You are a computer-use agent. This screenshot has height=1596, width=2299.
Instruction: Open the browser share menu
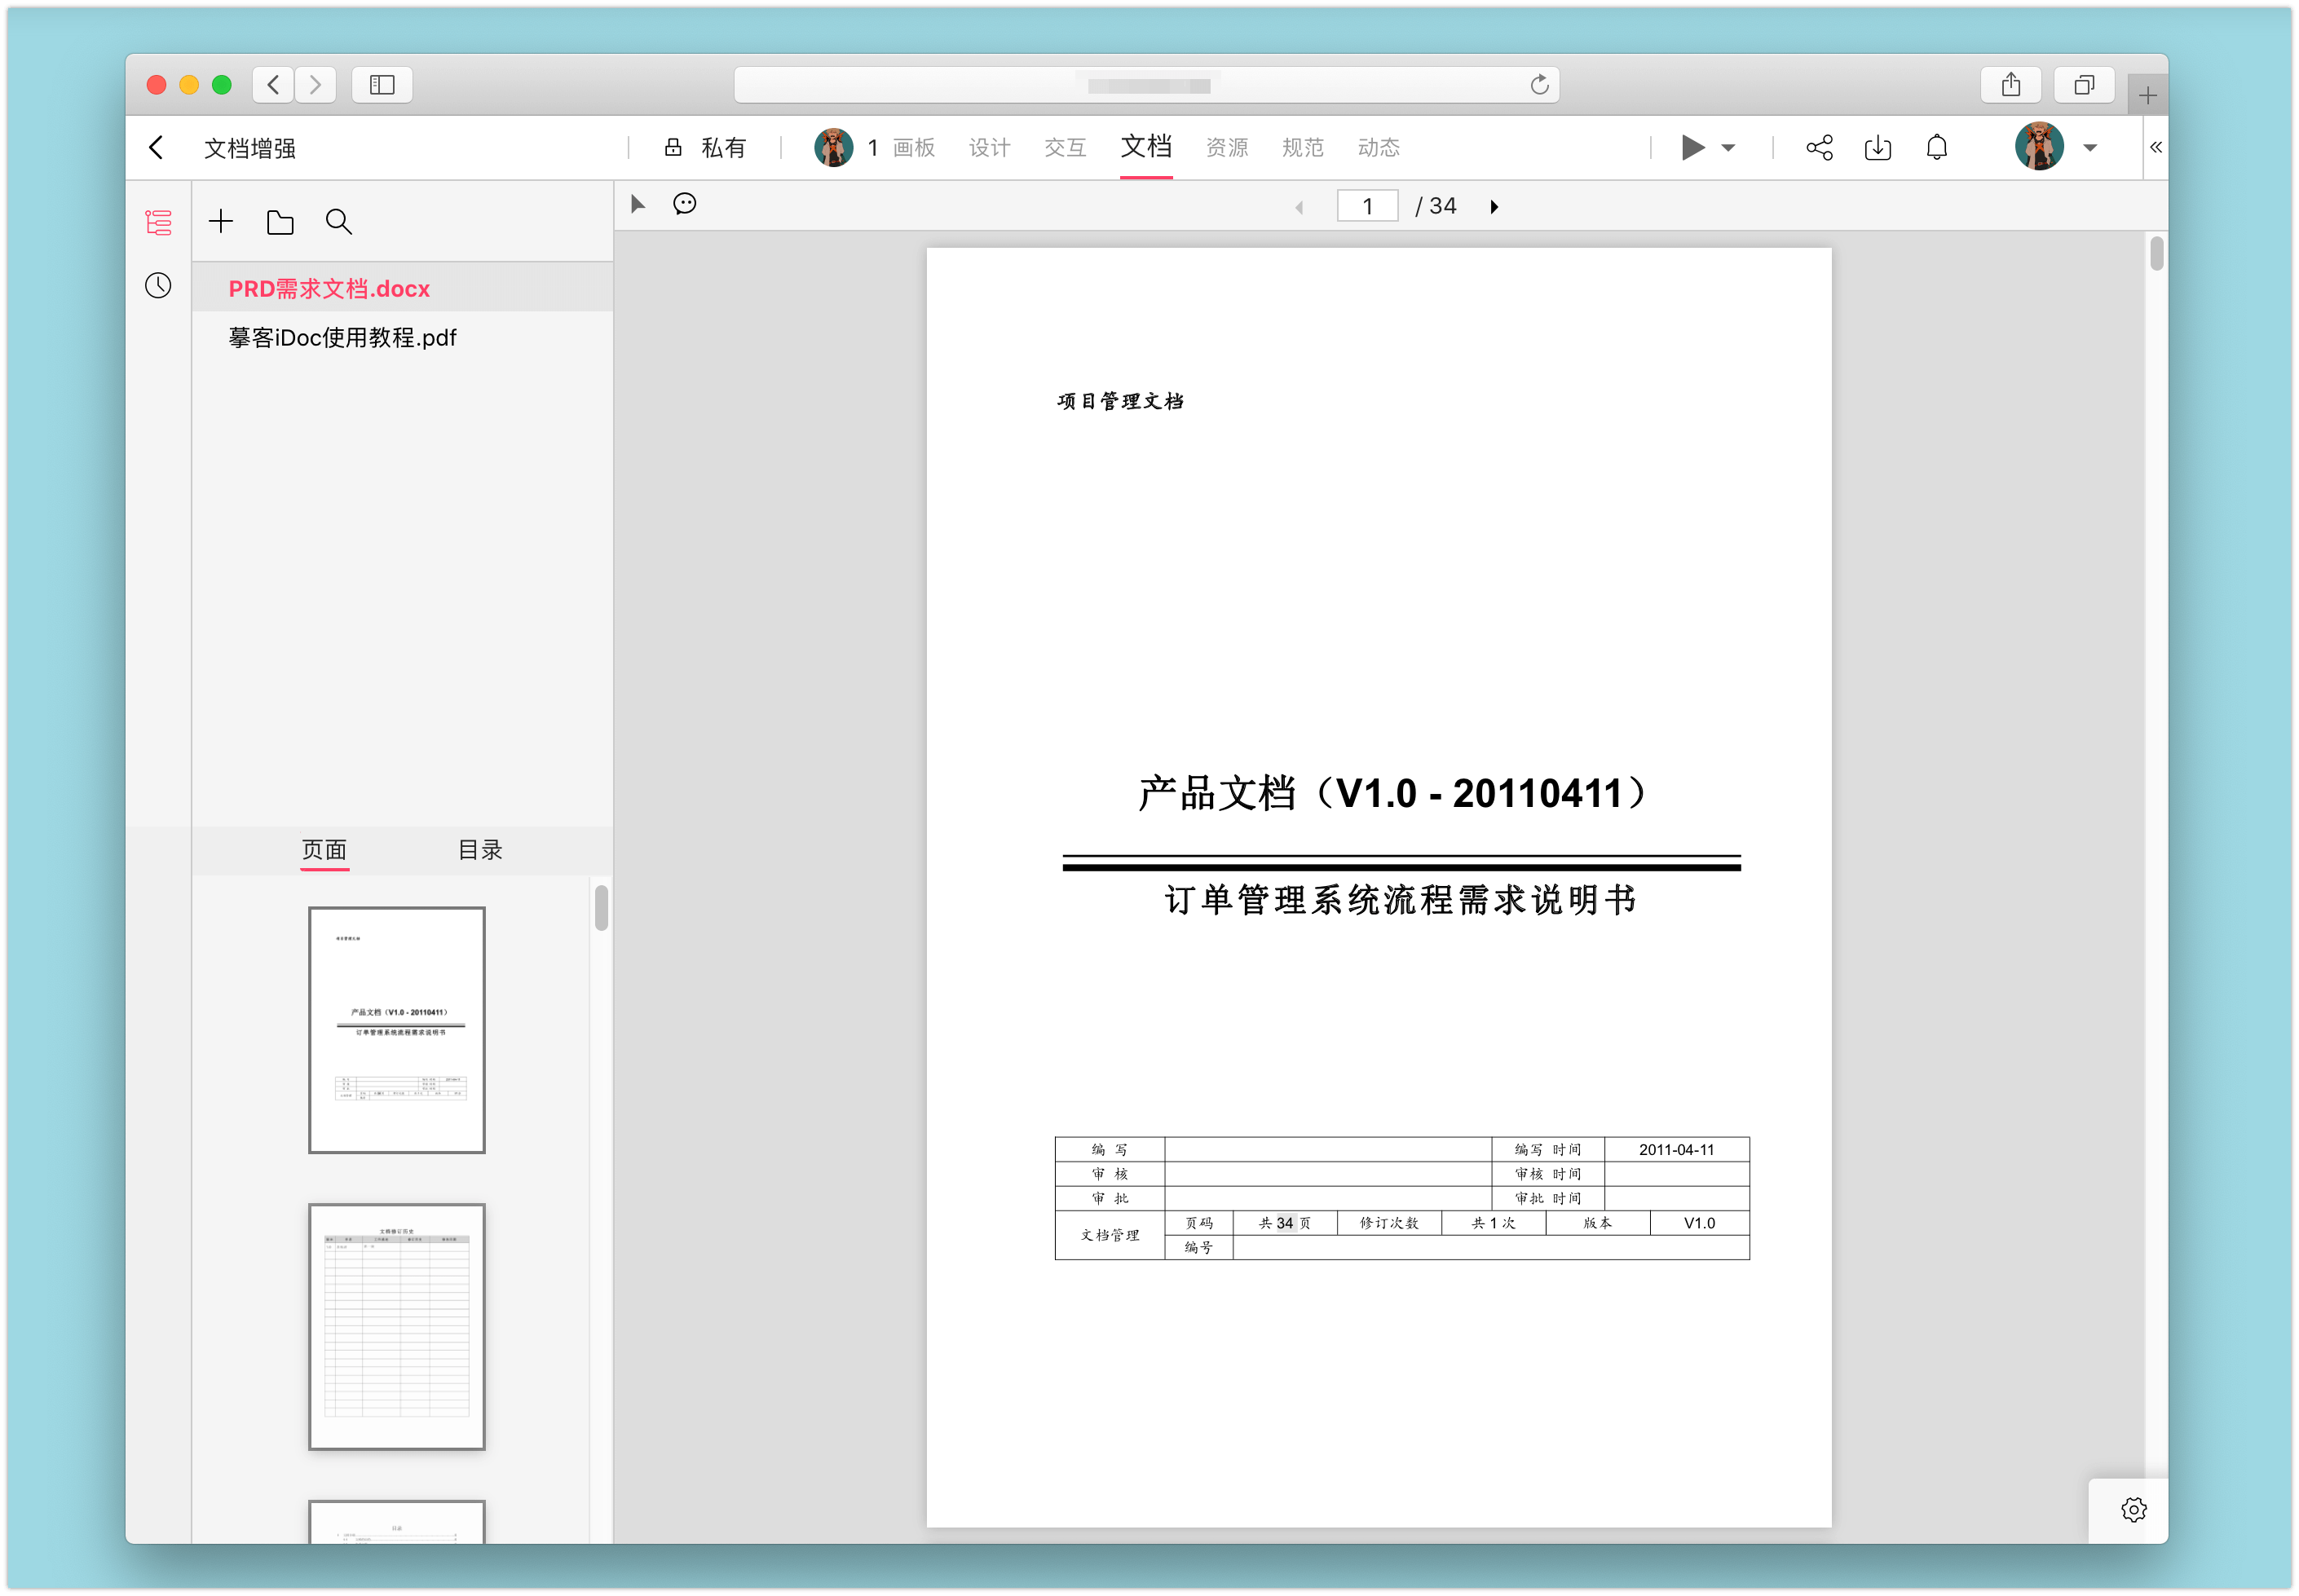click(x=2011, y=85)
